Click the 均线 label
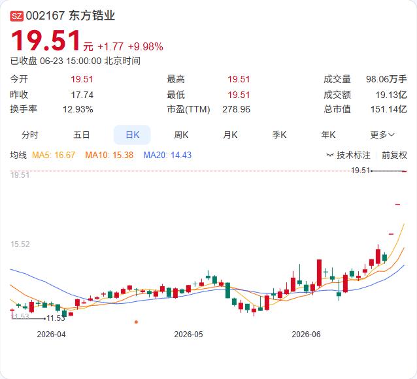Viewport: 417px width, 379px height. pos(18,155)
